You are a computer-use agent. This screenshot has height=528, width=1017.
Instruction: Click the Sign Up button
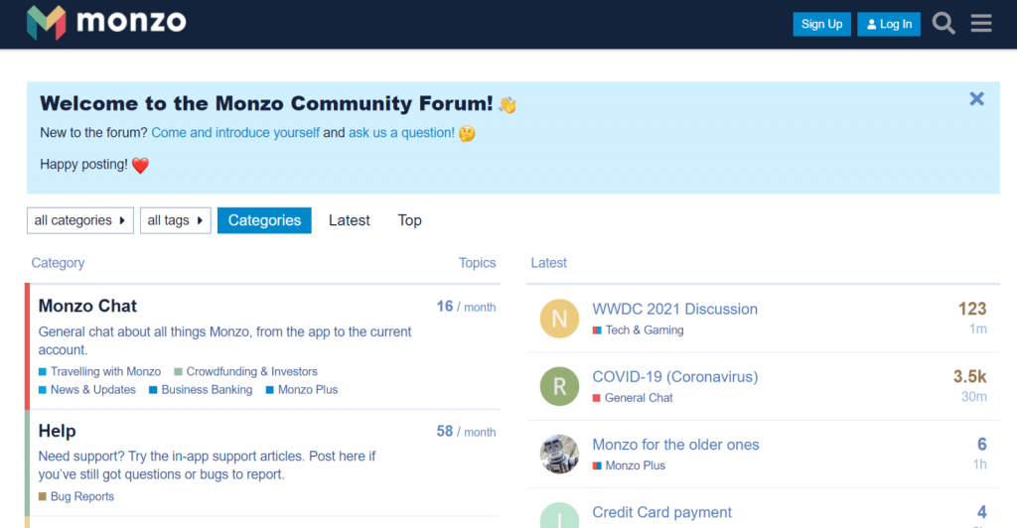point(821,24)
